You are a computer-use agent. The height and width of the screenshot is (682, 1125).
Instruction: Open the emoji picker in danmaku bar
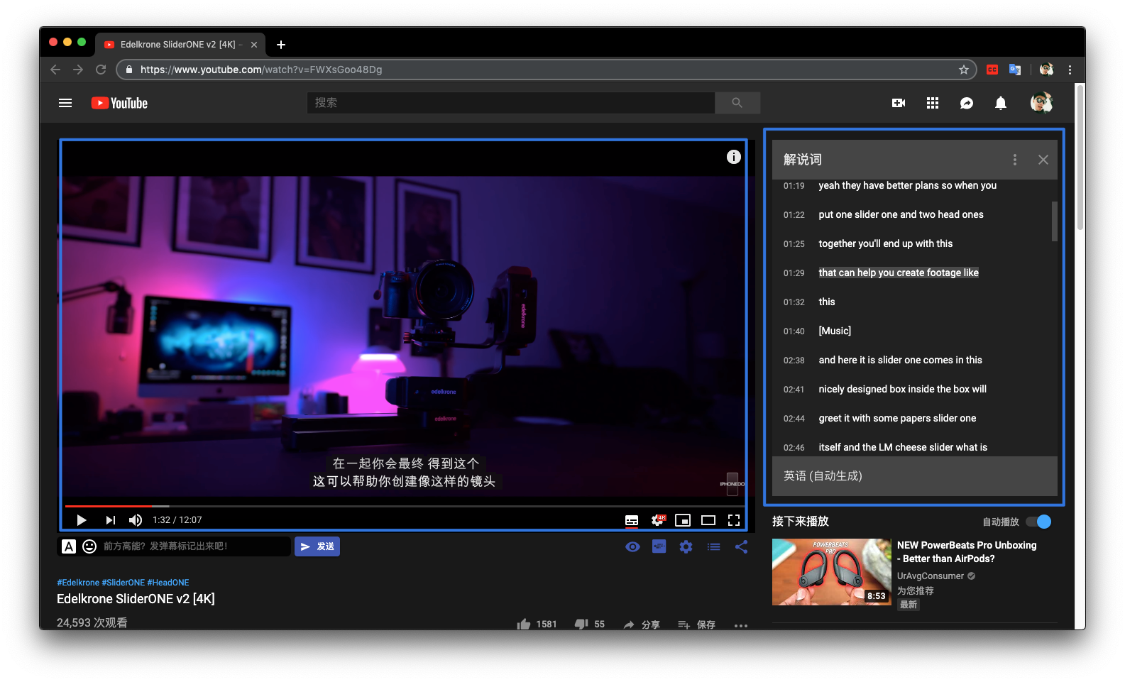89,546
